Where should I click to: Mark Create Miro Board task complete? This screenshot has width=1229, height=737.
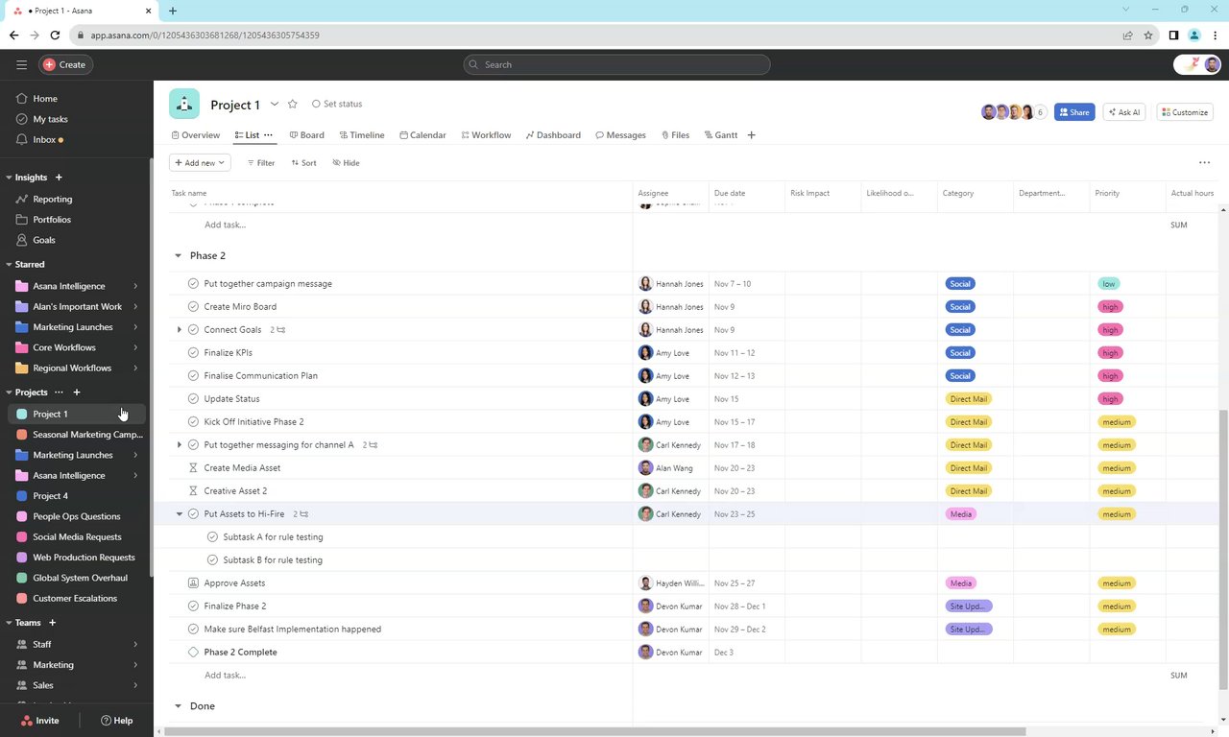pos(193,307)
